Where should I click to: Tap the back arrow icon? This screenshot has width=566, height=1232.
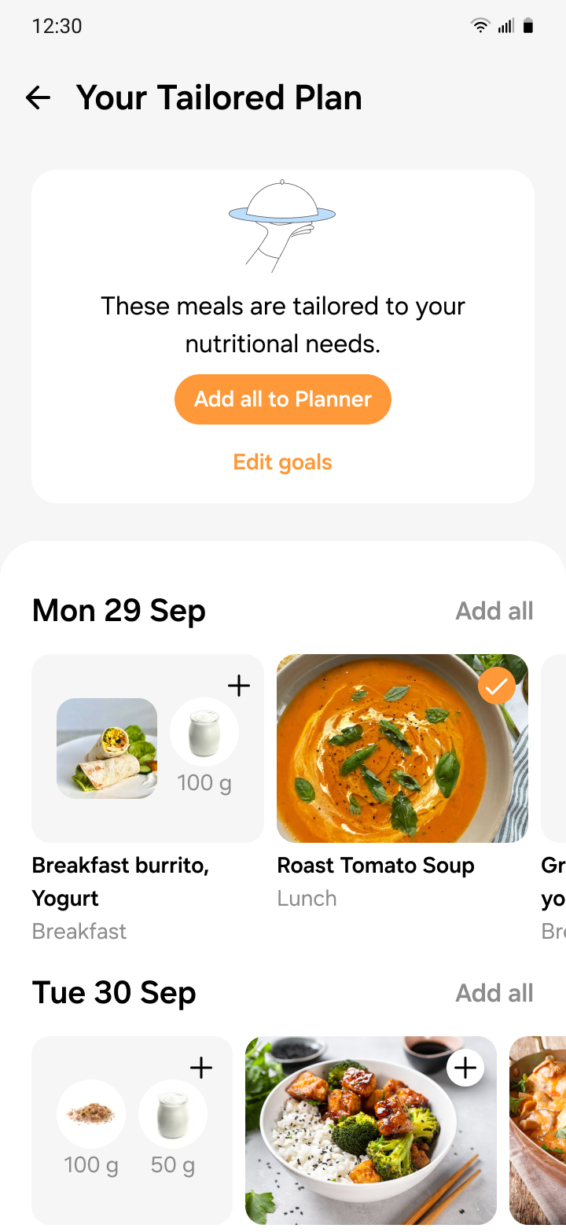(x=38, y=97)
